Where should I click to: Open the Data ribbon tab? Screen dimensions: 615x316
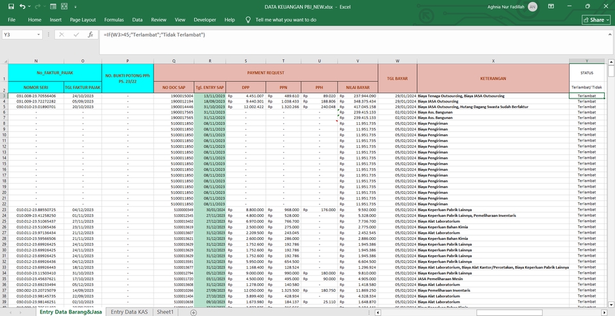pyautogui.click(x=137, y=20)
